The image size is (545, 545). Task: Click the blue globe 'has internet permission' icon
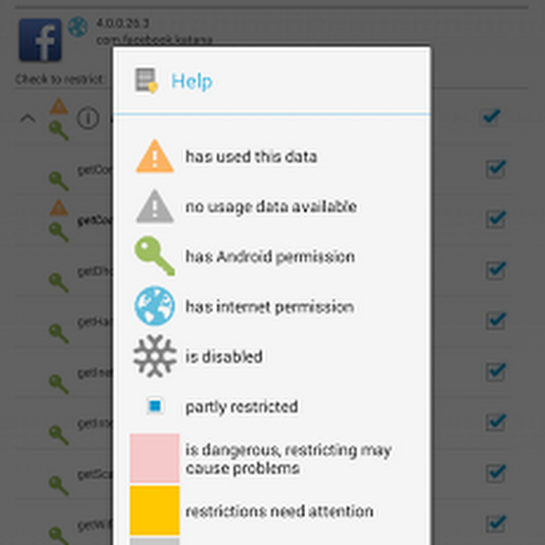155,307
